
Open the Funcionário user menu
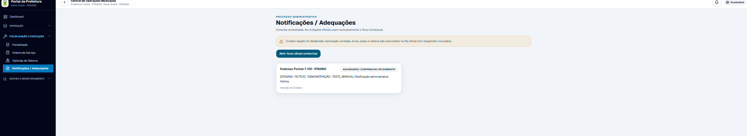click(x=735, y=3)
